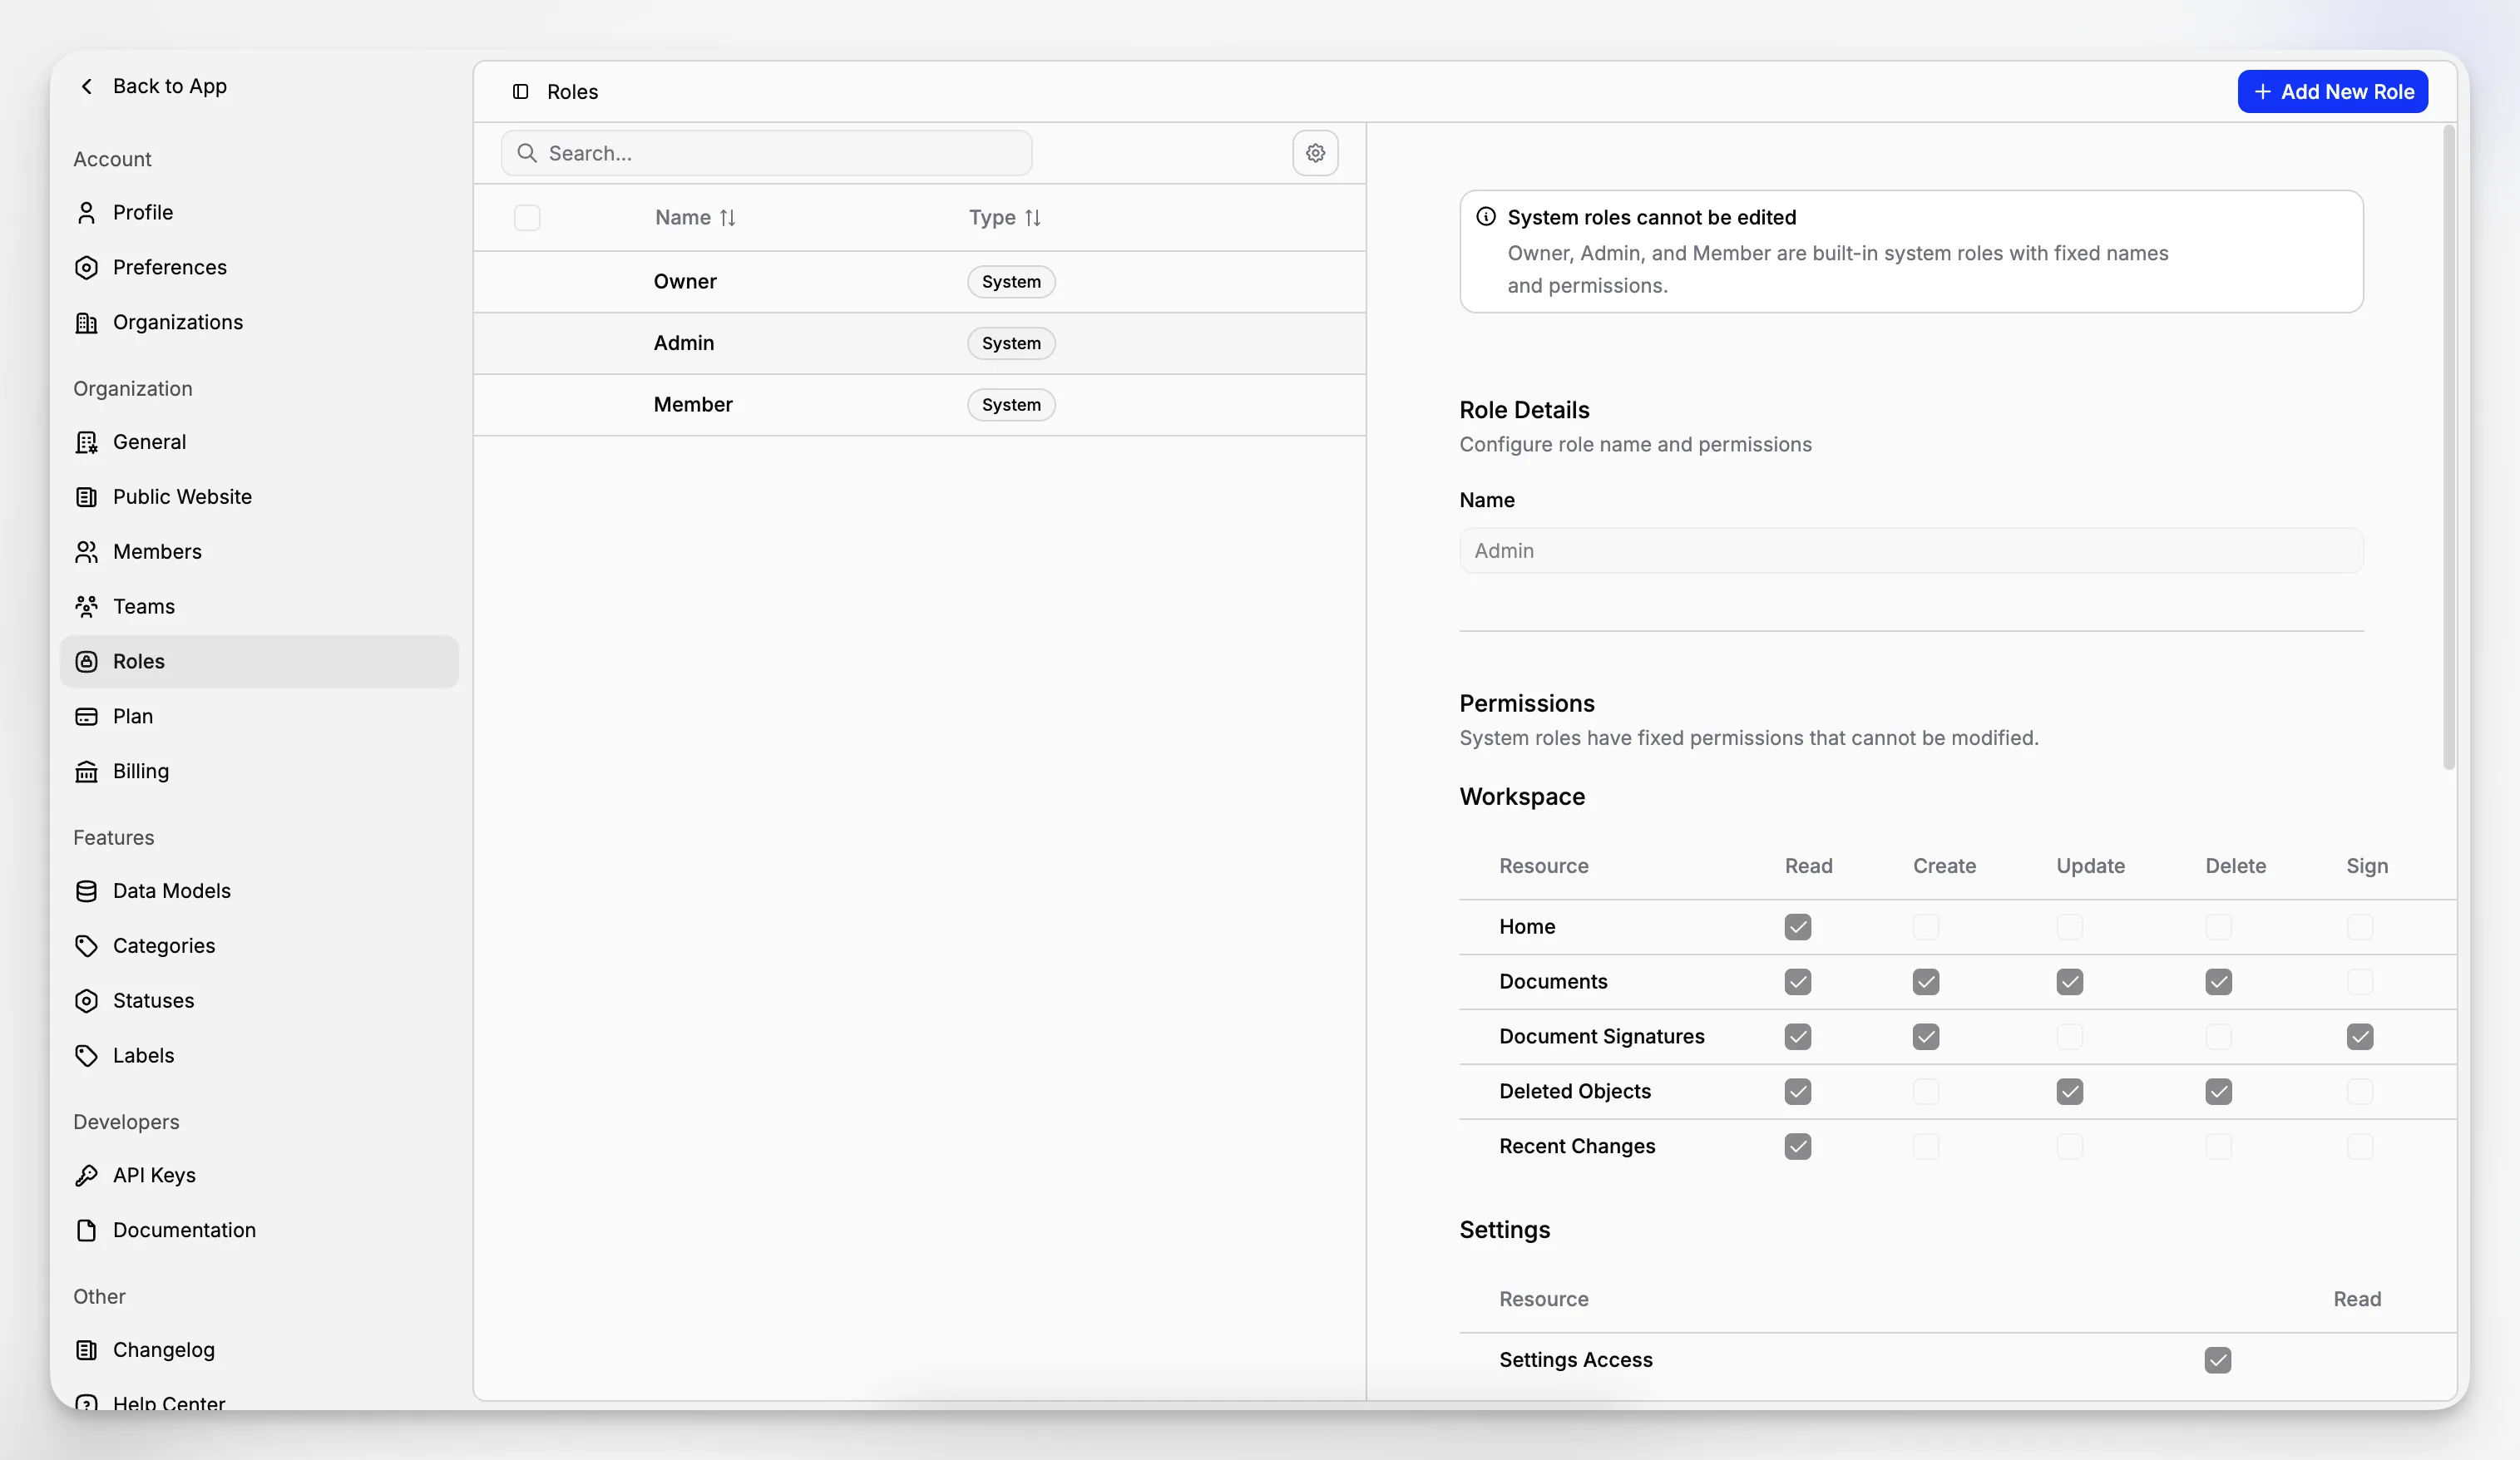Screen dimensions: 2520x1460
Task: Open Members in the sidebar
Action: coord(259,552)
